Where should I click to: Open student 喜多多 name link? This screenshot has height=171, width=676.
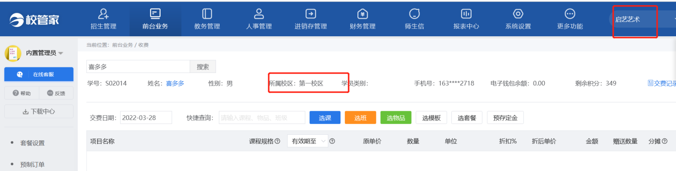pyautogui.click(x=175, y=83)
